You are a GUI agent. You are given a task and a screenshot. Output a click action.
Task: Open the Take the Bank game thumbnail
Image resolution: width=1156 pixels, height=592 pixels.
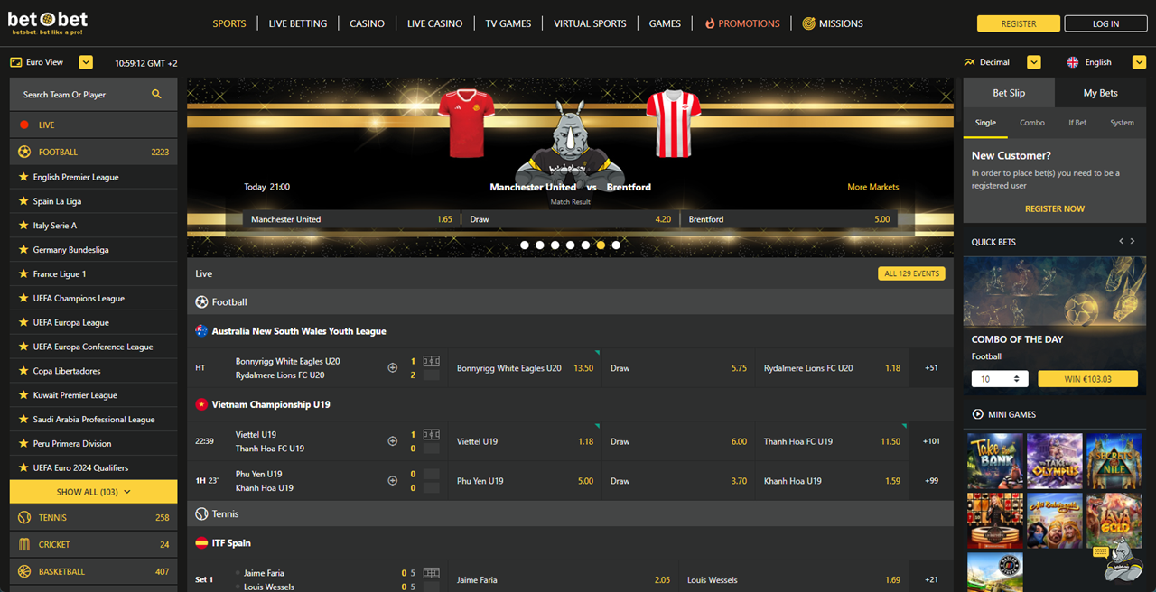coord(994,460)
